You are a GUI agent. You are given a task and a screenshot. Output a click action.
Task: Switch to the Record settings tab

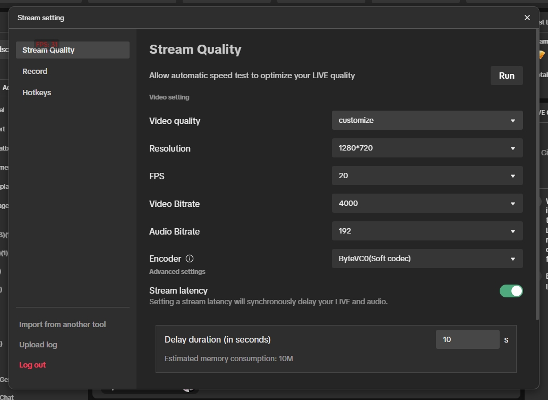(x=35, y=71)
